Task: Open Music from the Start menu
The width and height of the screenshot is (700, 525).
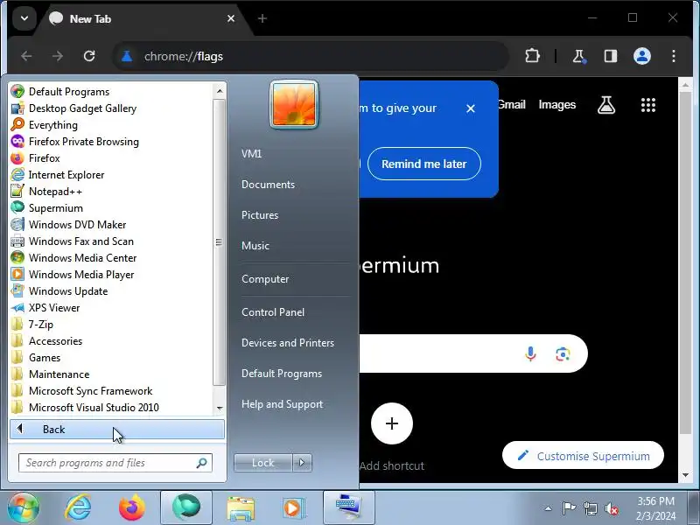Action: pos(255,246)
